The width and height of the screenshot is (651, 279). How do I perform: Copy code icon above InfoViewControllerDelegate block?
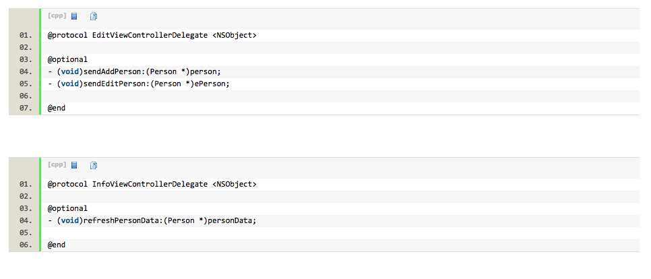(94, 165)
